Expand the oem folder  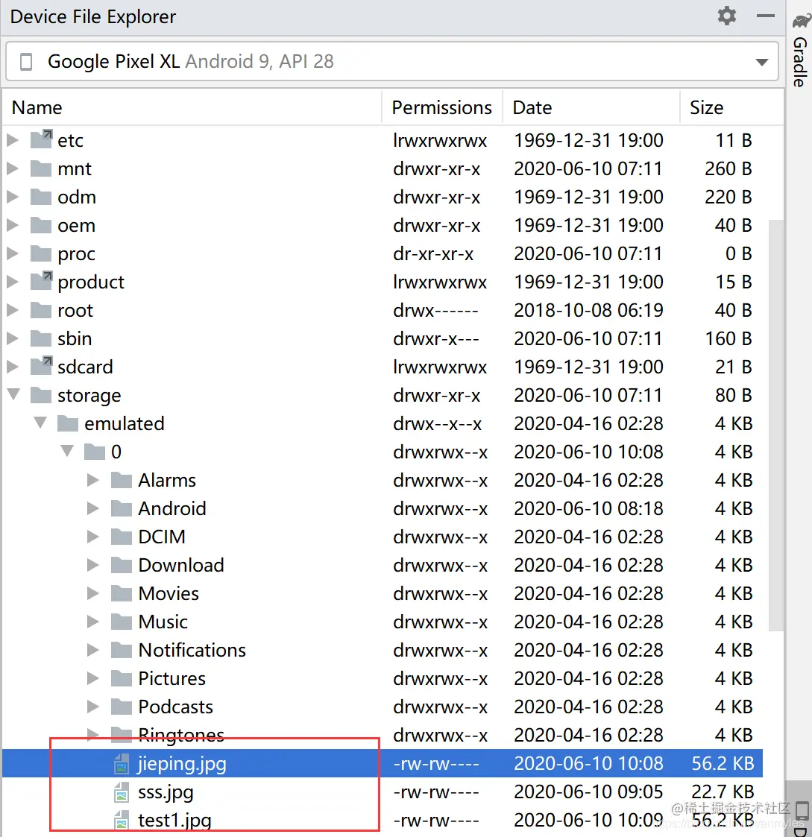click(13, 225)
